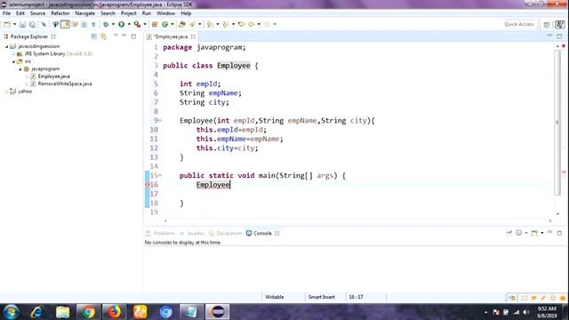Screen dimensions: 569x320
Task: Minimize the Package Explorer view
Action: click(x=124, y=36)
